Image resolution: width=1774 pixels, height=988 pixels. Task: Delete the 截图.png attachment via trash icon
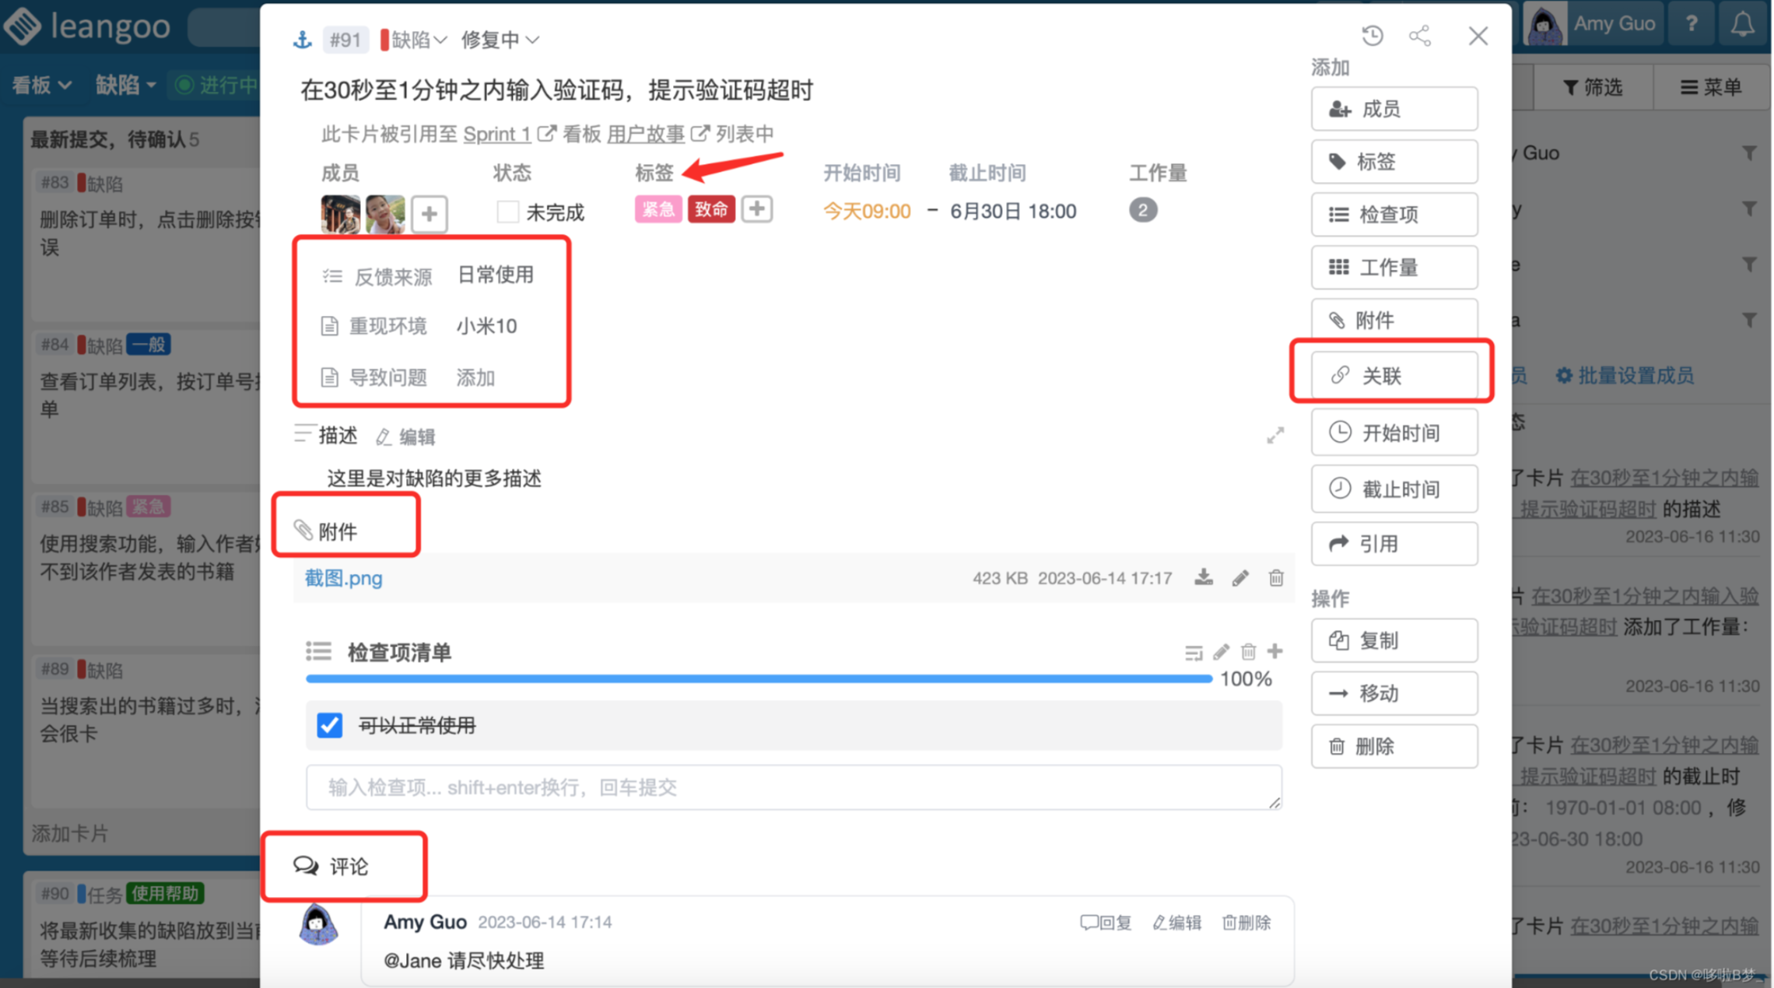pos(1276,578)
